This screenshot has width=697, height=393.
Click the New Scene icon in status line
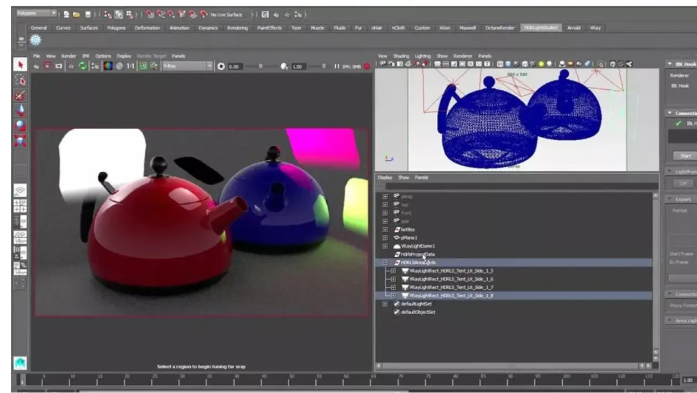(x=67, y=14)
